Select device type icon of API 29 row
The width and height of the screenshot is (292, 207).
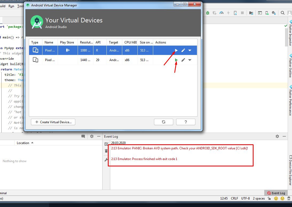point(35,60)
